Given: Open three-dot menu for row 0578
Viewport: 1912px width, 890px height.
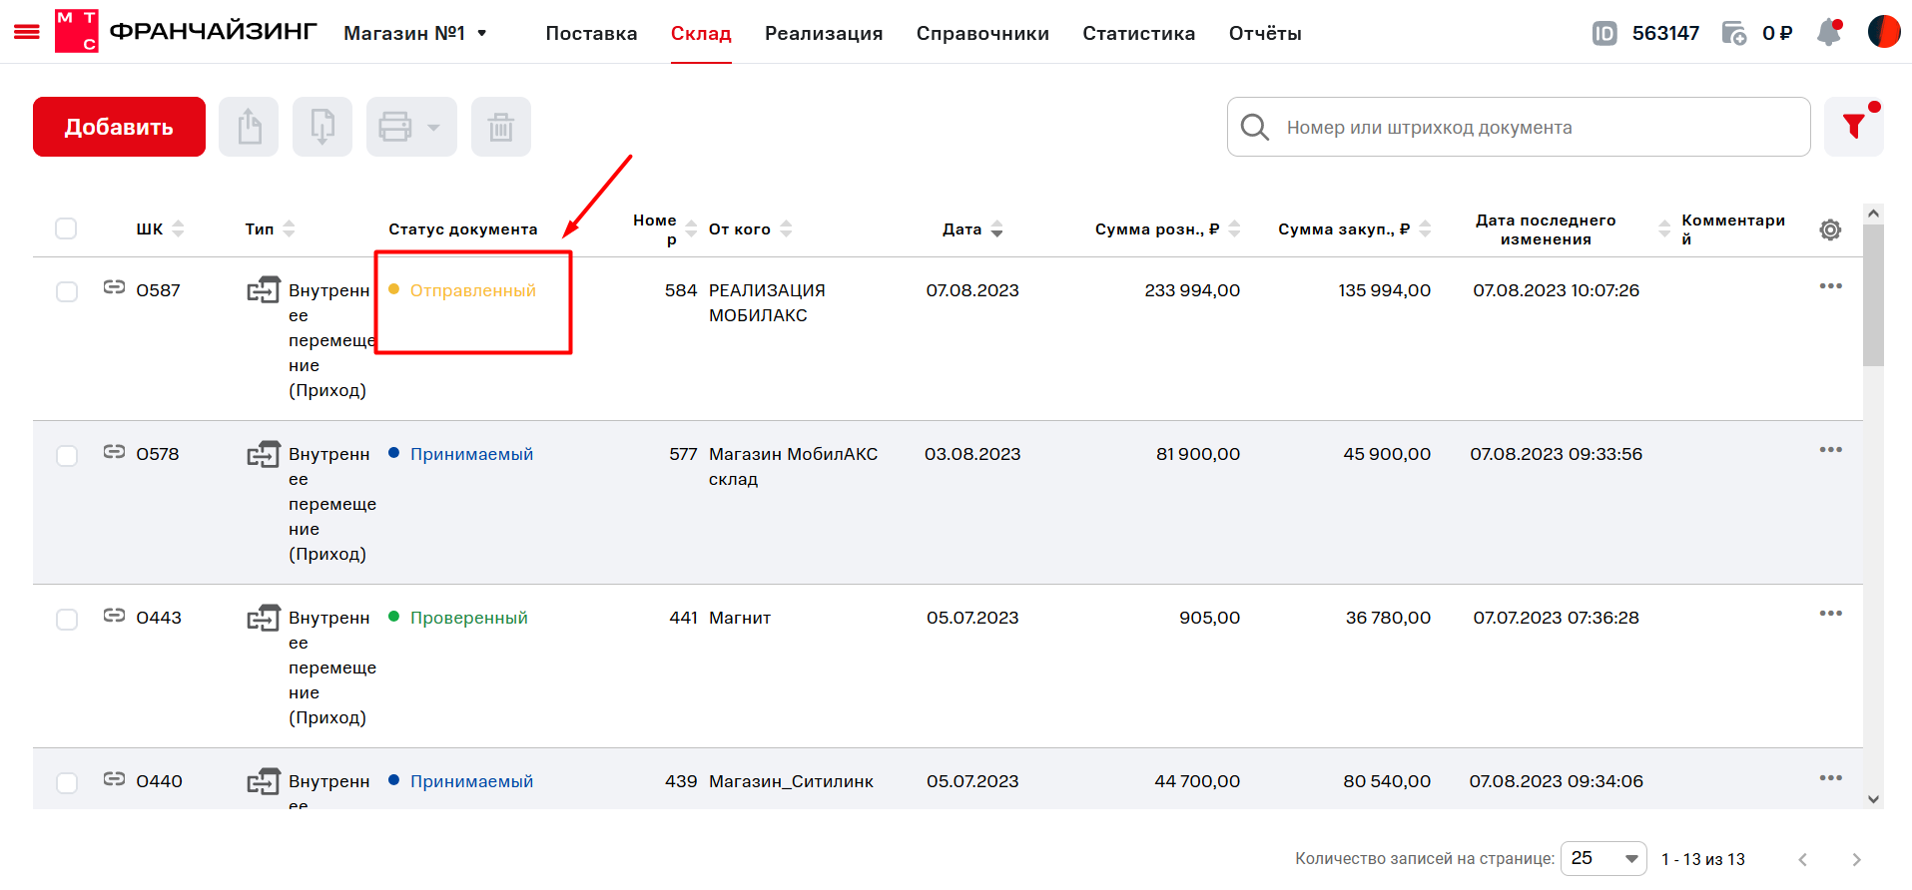Looking at the screenshot, I should pos(1830,450).
